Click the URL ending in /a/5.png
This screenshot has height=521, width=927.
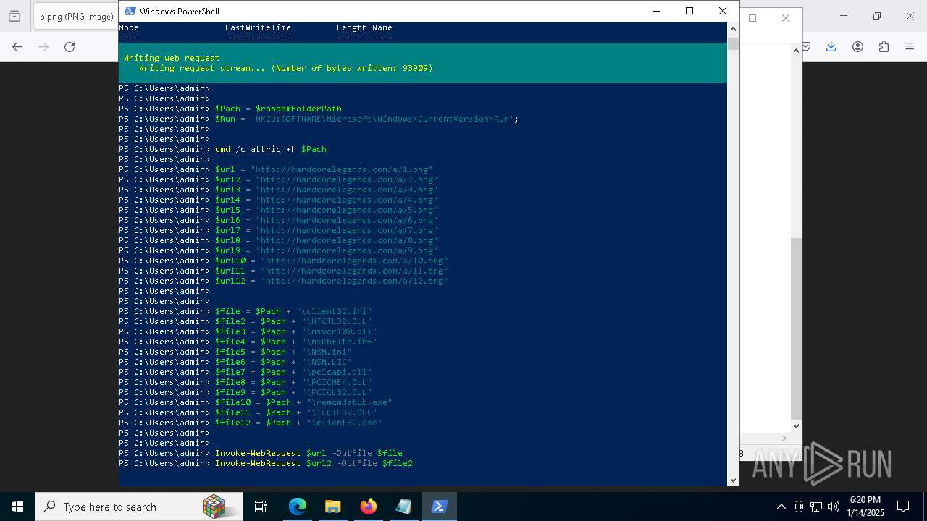347,210
